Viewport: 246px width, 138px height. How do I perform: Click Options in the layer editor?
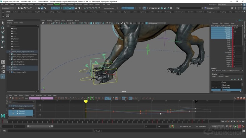(220, 76)
